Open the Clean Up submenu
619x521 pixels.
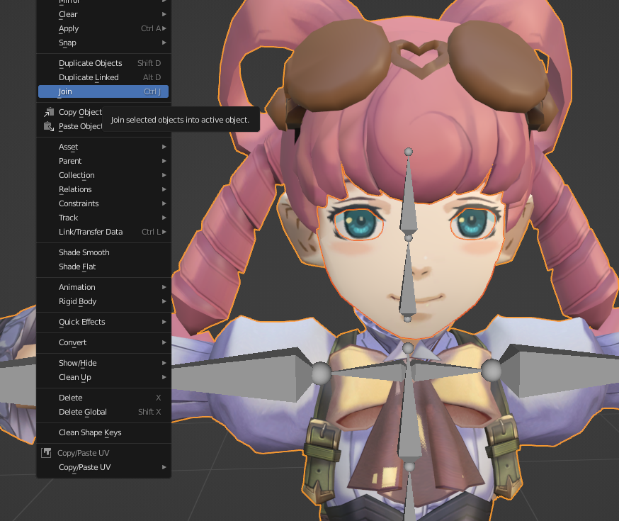tap(103, 378)
